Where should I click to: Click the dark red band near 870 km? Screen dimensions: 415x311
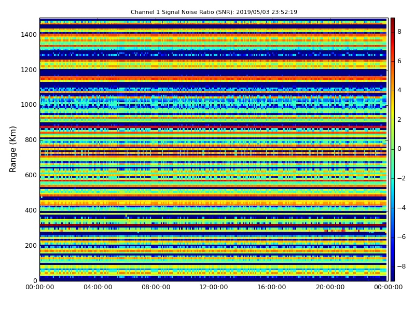pyautogui.click(x=213, y=127)
